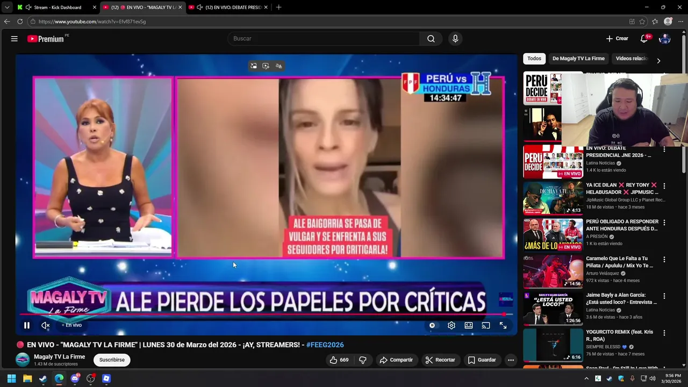Open File Explorer from taskbar

27,378
